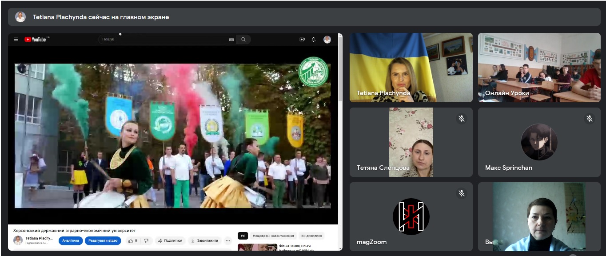Select the bottom-right woman participant tile

pos(539,216)
